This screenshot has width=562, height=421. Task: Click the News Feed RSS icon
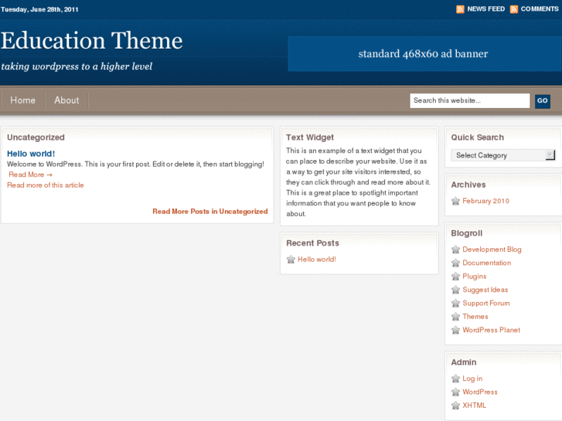point(460,9)
